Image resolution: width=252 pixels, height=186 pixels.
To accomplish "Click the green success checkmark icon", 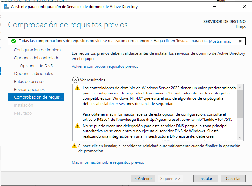I will pos(13,41).
